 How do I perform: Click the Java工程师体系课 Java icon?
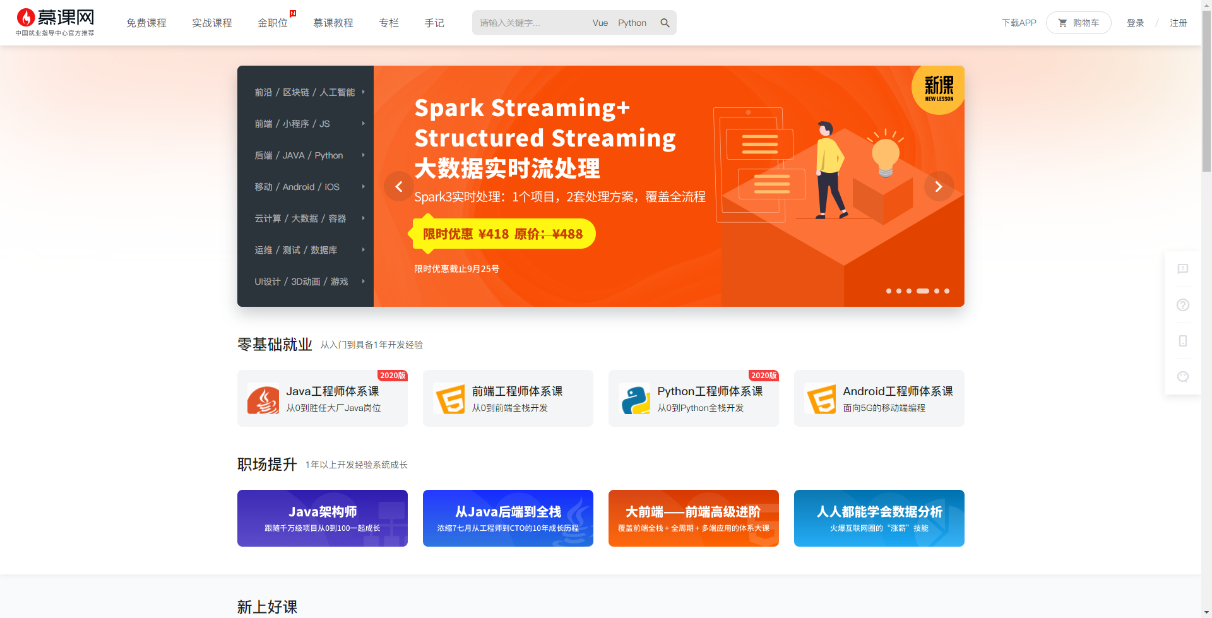pos(263,399)
